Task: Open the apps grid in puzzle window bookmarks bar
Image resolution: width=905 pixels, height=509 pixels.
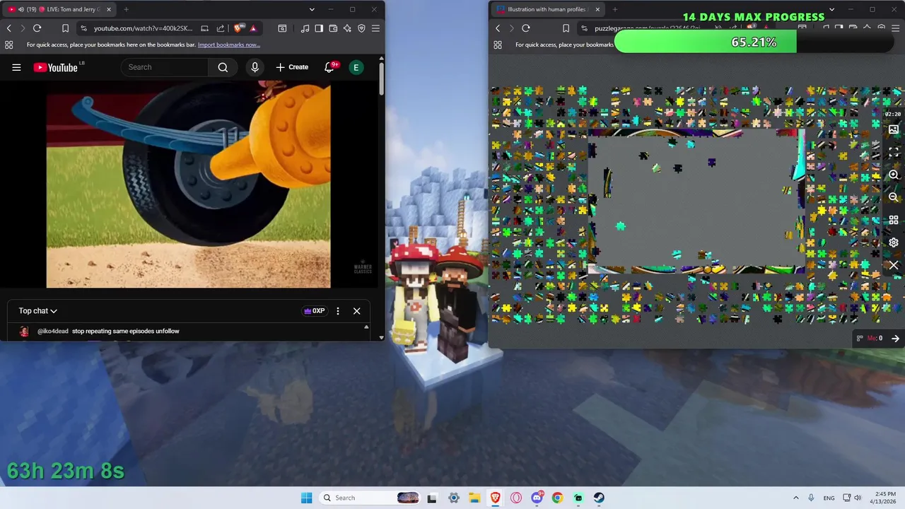Action: click(498, 45)
